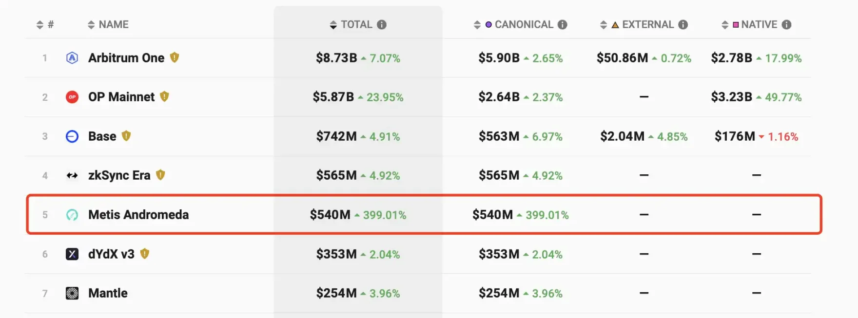
Task: Open the Mantle project link
Action: (x=108, y=293)
